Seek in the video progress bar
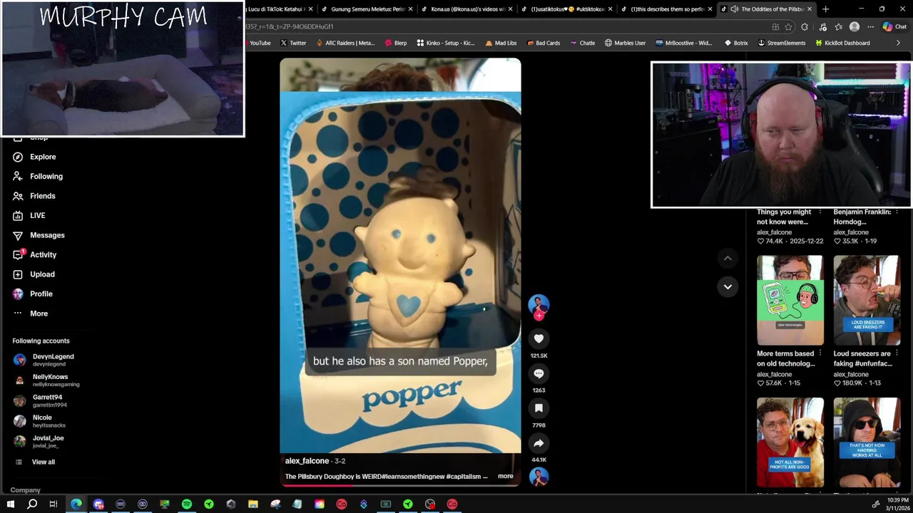This screenshot has height=513, width=913. coord(400,484)
